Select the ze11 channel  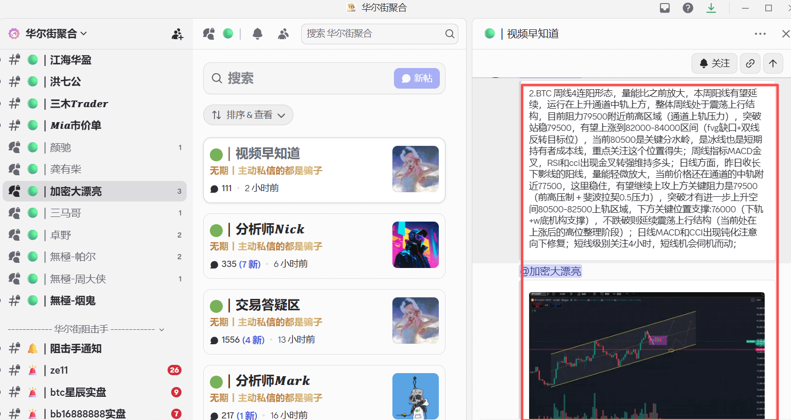click(95, 370)
